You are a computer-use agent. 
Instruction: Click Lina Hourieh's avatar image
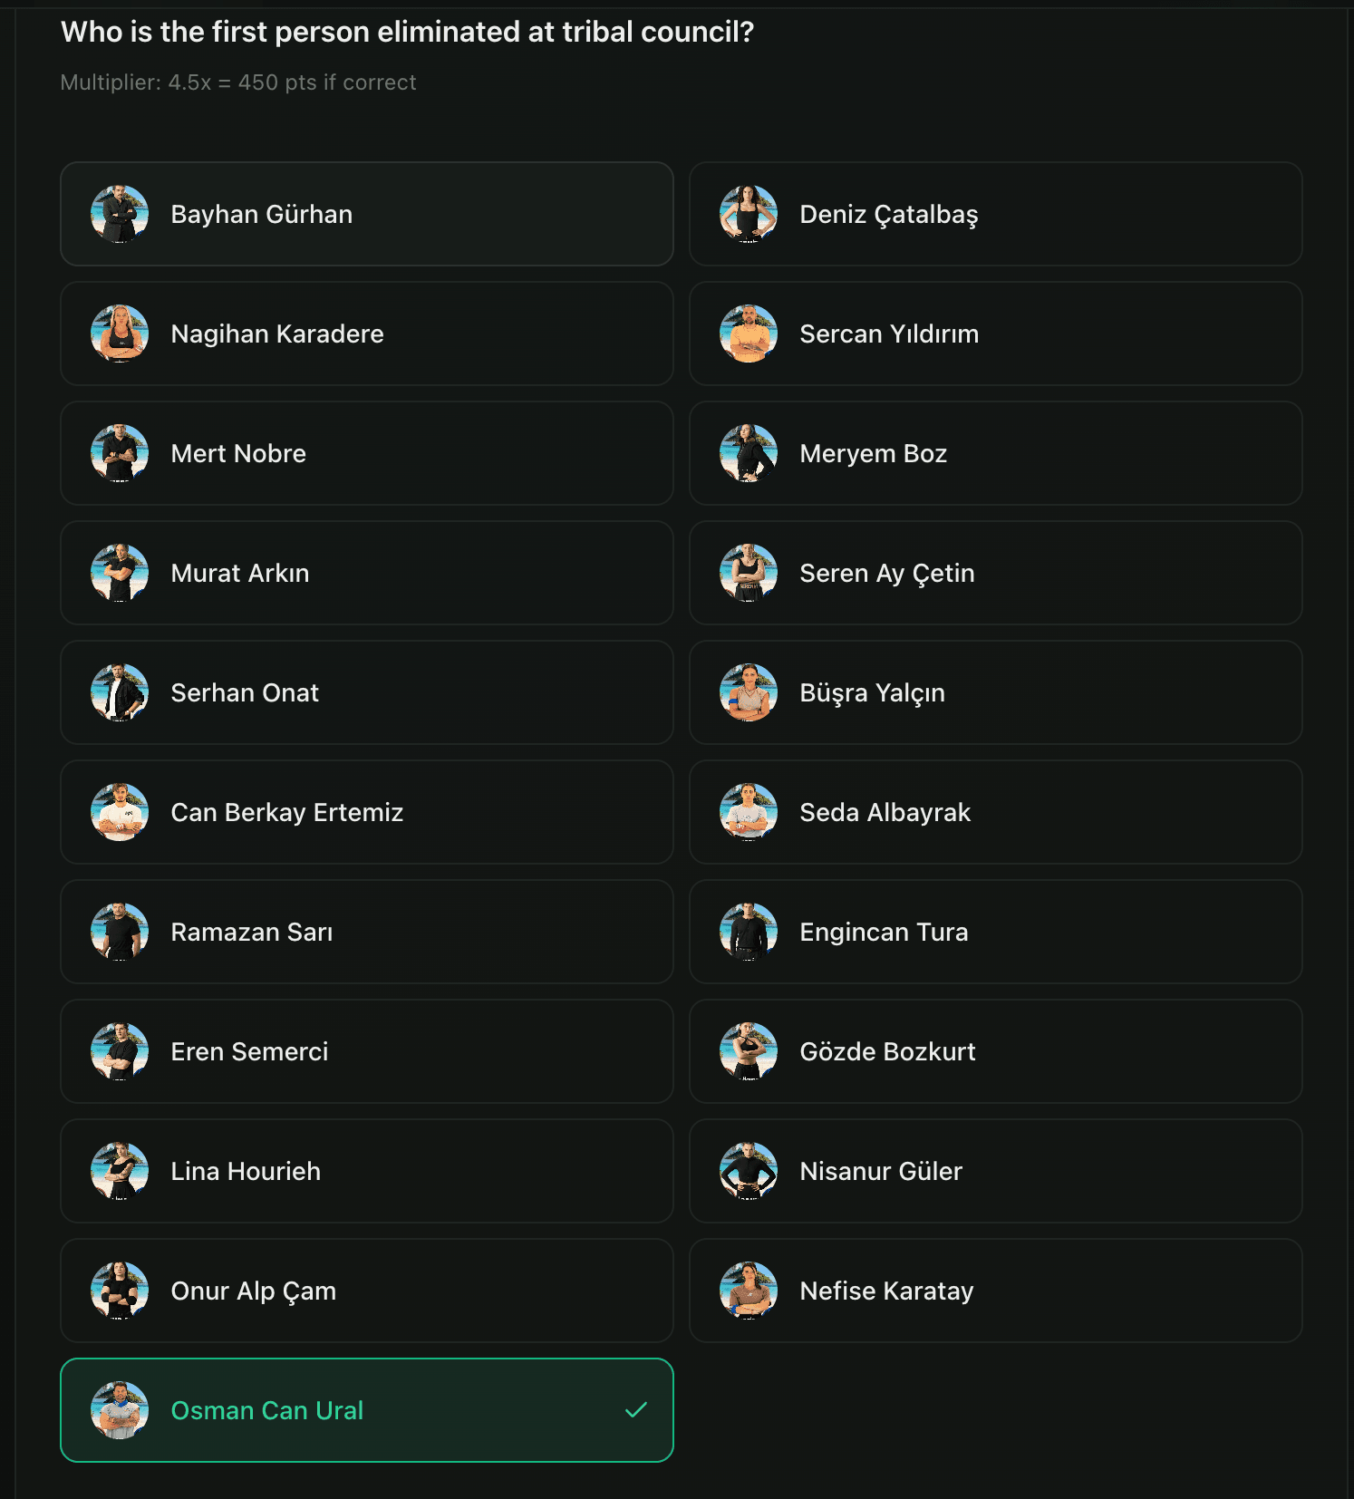coord(120,1171)
